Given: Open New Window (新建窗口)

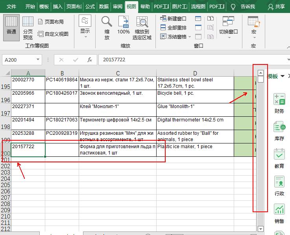Looking at the screenshot, I should tap(173, 18).
